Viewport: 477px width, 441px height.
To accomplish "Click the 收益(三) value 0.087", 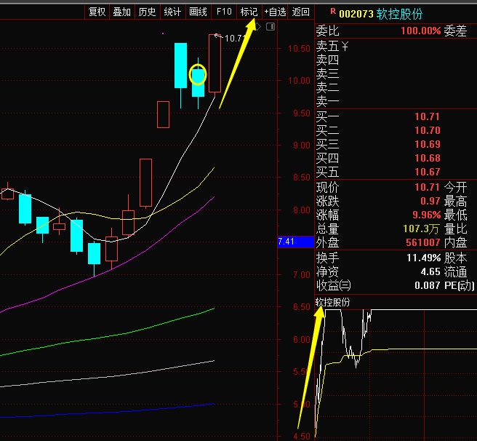I will 427,285.
